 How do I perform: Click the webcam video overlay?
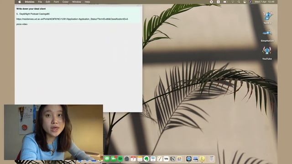click(53, 132)
